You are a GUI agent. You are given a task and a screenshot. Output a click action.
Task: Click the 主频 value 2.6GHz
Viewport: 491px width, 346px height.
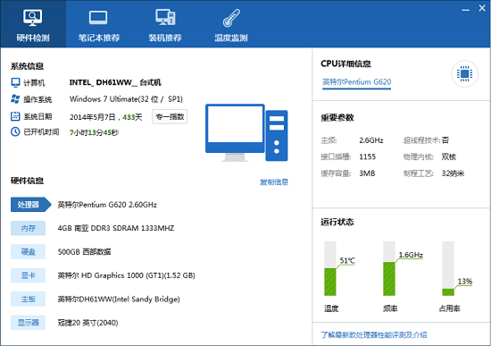(x=371, y=140)
